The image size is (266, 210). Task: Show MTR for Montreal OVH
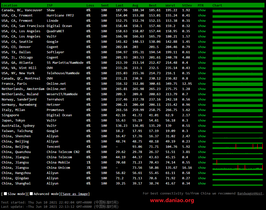point(202,78)
